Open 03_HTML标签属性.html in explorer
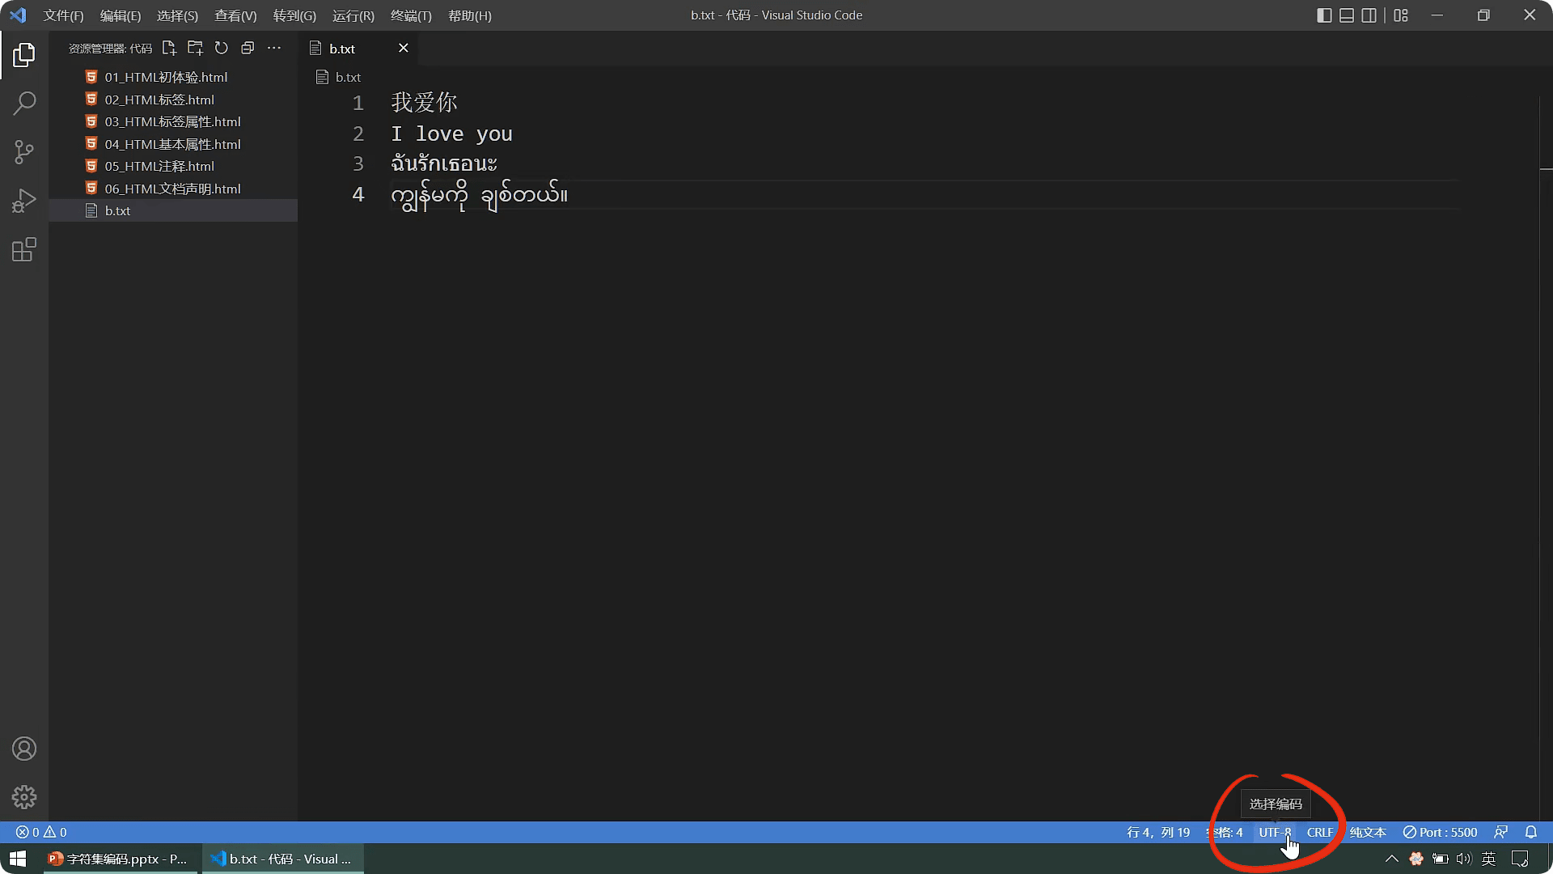1553x874 pixels. click(x=172, y=121)
